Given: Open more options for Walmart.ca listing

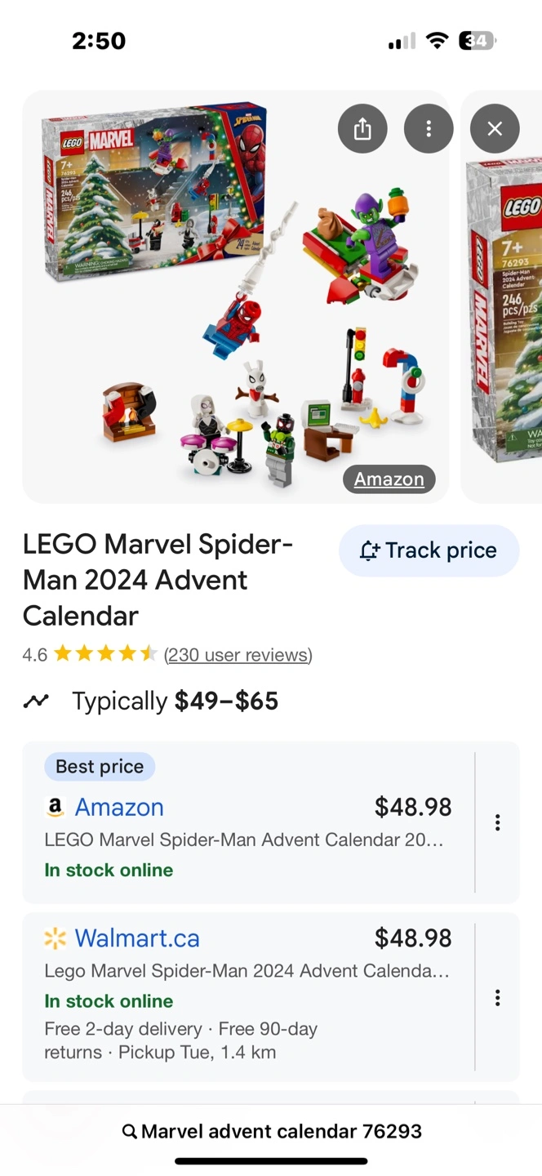Looking at the screenshot, I should 497,998.
